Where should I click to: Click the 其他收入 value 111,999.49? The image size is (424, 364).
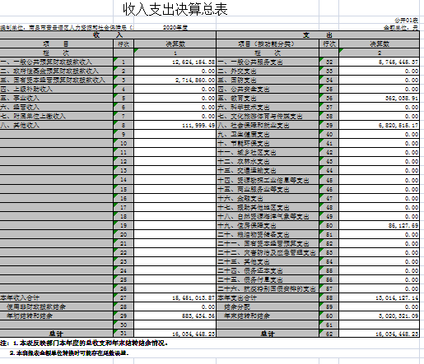point(175,125)
